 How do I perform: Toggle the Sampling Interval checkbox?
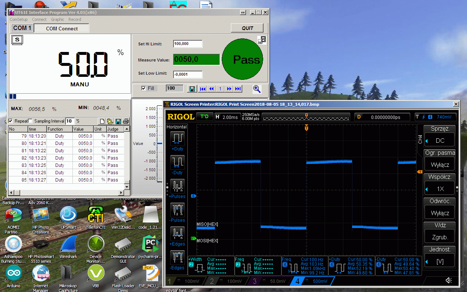pos(30,121)
